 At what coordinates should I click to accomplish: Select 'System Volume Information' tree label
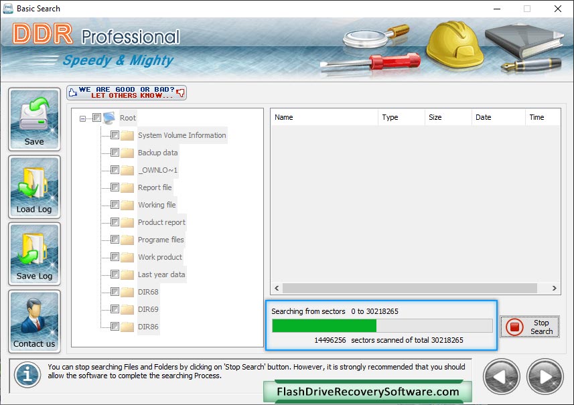click(182, 135)
